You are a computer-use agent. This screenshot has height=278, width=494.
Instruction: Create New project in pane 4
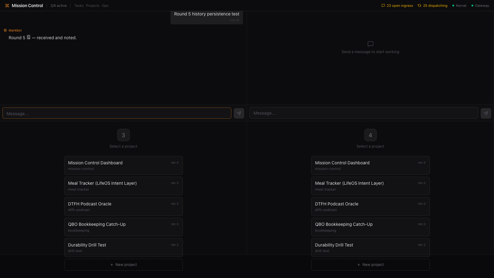370,265
